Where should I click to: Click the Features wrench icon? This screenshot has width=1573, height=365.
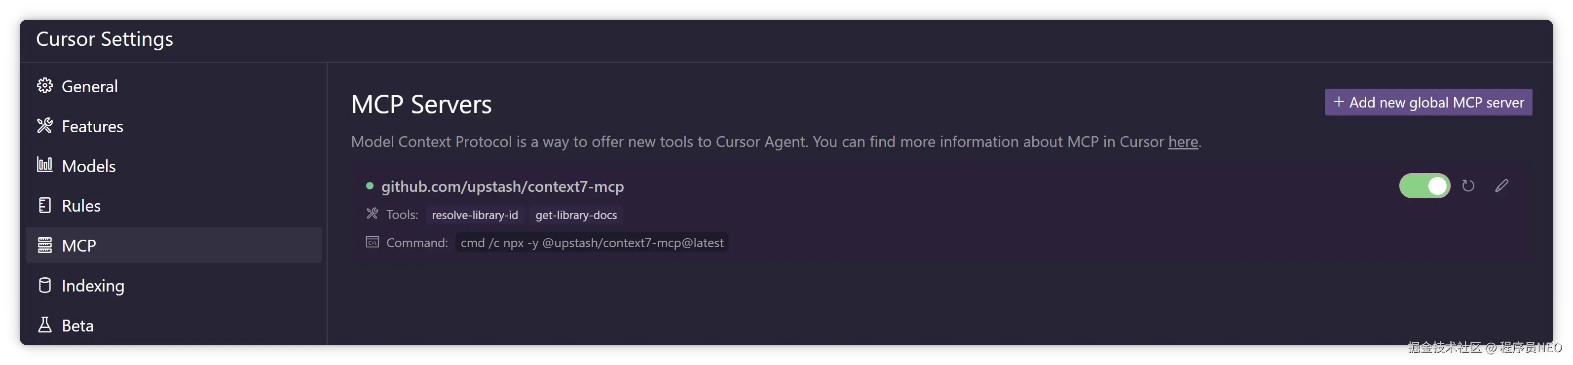[x=44, y=126]
